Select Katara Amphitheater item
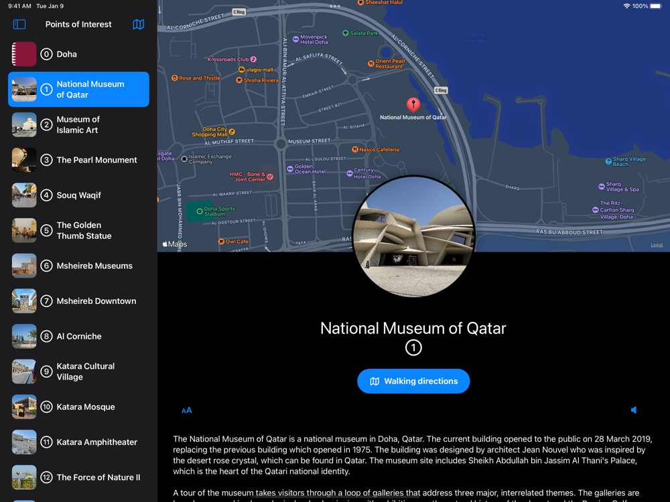670x502 pixels. 78,442
